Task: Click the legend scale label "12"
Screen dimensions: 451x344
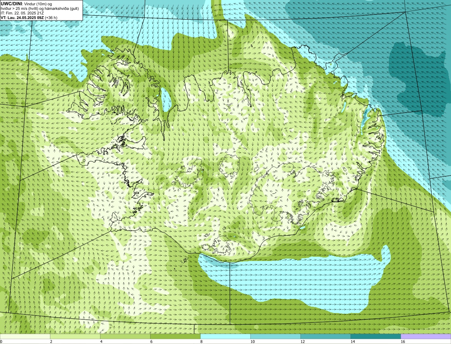Action: tap(303, 342)
